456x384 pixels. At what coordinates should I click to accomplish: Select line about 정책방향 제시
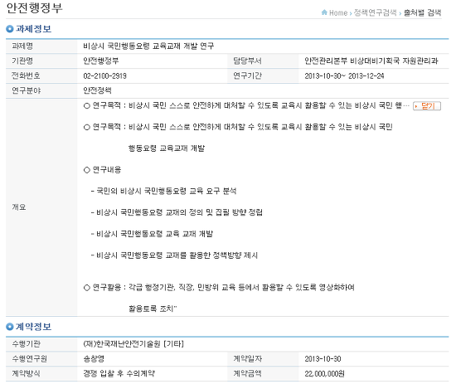click(x=174, y=255)
